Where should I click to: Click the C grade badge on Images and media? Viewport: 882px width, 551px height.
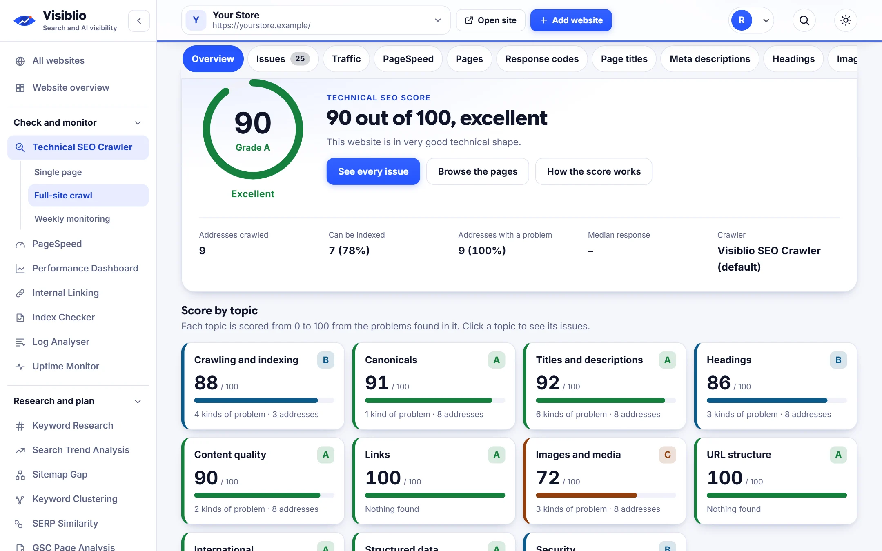click(x=668, y=455)
